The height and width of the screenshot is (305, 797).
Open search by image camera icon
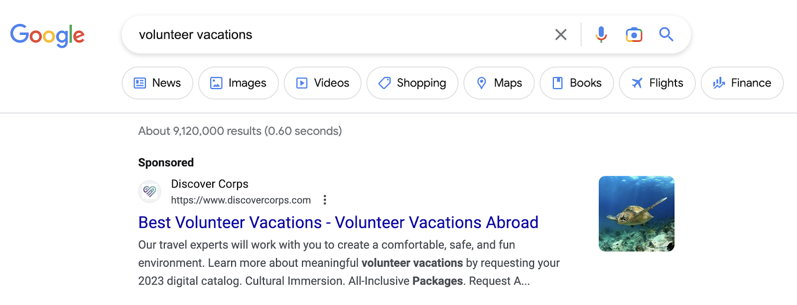tap(634, 34)
